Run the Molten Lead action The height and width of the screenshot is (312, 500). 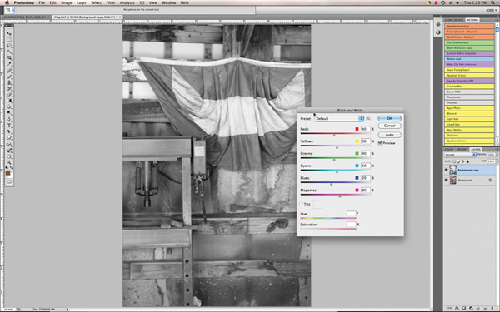pos(469,59)
